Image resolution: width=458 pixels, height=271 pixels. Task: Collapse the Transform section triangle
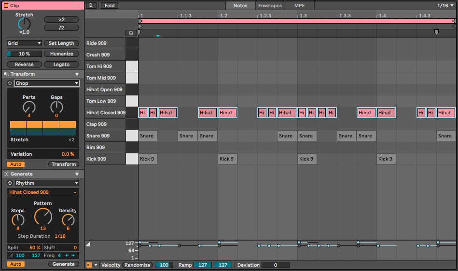77,74
